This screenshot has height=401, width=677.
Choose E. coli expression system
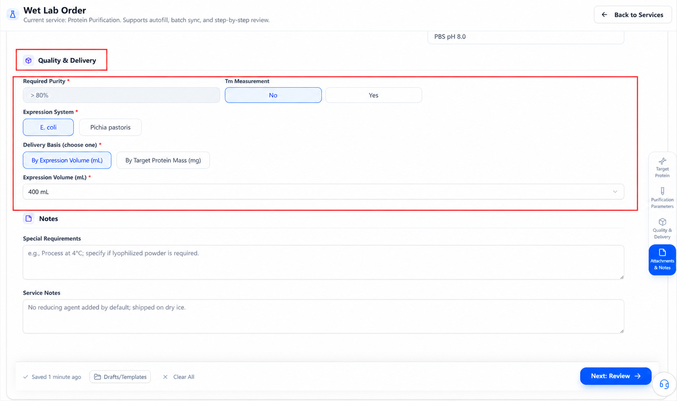click(x=48, y=127)
